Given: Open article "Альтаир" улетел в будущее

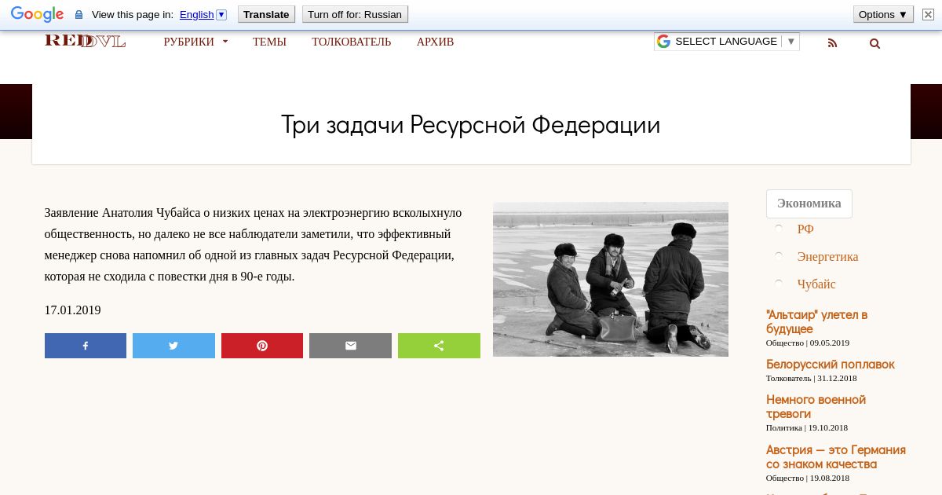Looking at the screenshot, I should coord(816,322).
